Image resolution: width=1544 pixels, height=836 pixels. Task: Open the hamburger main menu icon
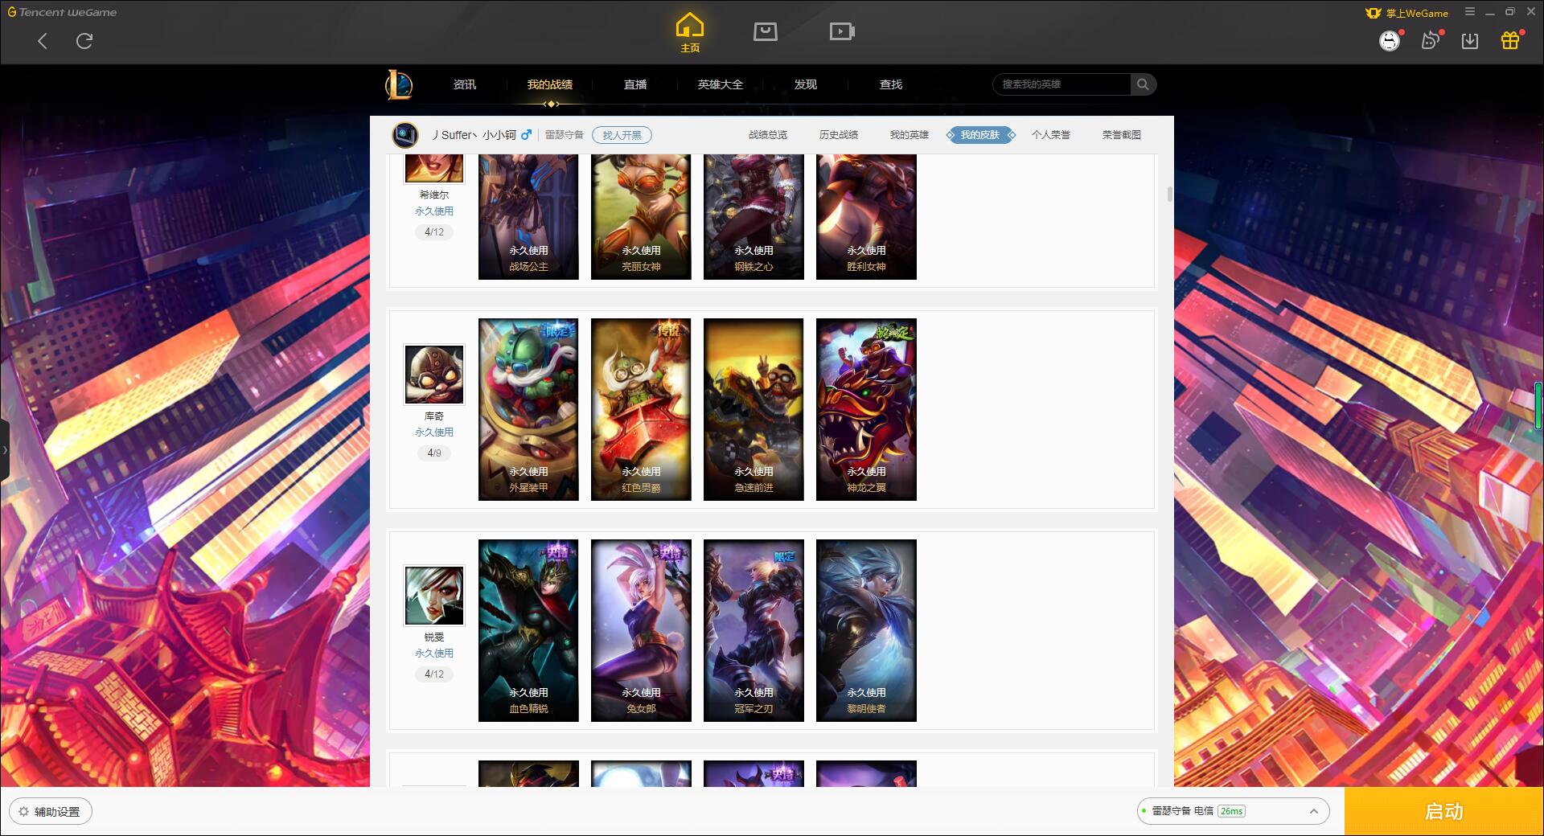point(1470,12)
